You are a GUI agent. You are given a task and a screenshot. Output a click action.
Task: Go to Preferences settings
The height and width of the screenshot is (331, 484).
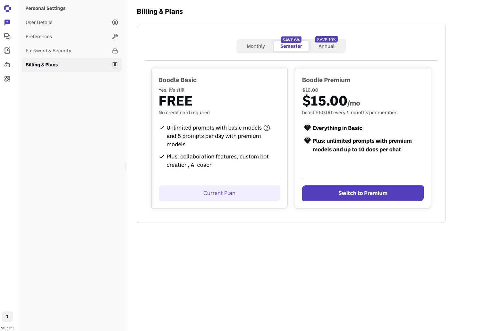pos(72,37)
